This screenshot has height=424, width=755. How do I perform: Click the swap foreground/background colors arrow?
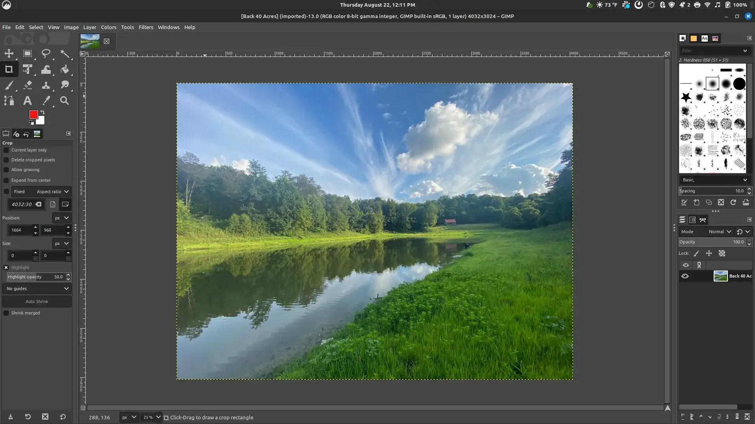tap(42, 113)
